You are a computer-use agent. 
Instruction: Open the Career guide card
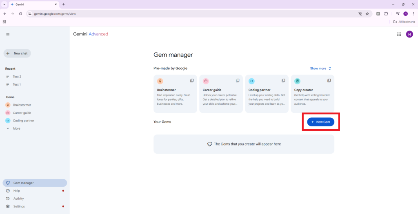tap(221, 94)
